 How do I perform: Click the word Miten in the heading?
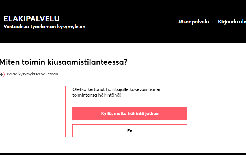click(x=10, y=62)
